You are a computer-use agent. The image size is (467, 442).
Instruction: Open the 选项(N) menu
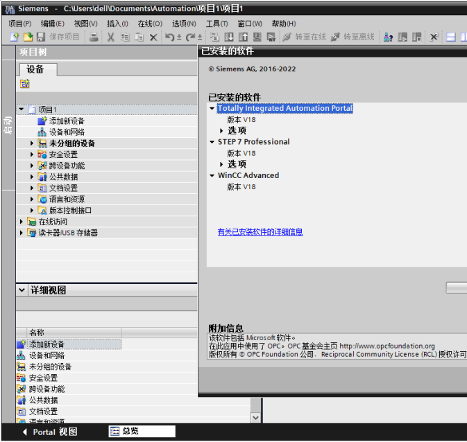click(184, 24)
